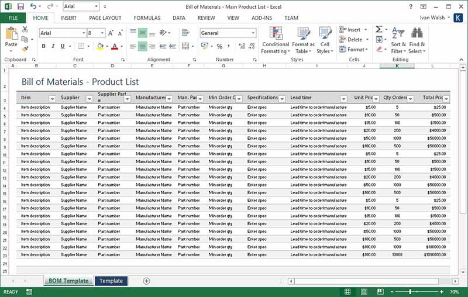Toggle Italic formatting

[53, 46]
